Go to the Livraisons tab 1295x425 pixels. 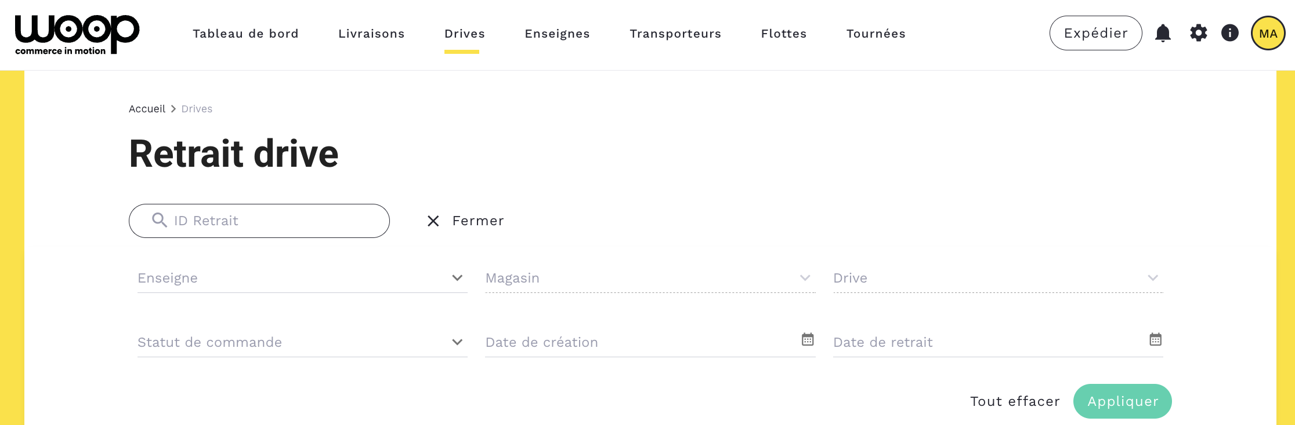pos(371,34)
